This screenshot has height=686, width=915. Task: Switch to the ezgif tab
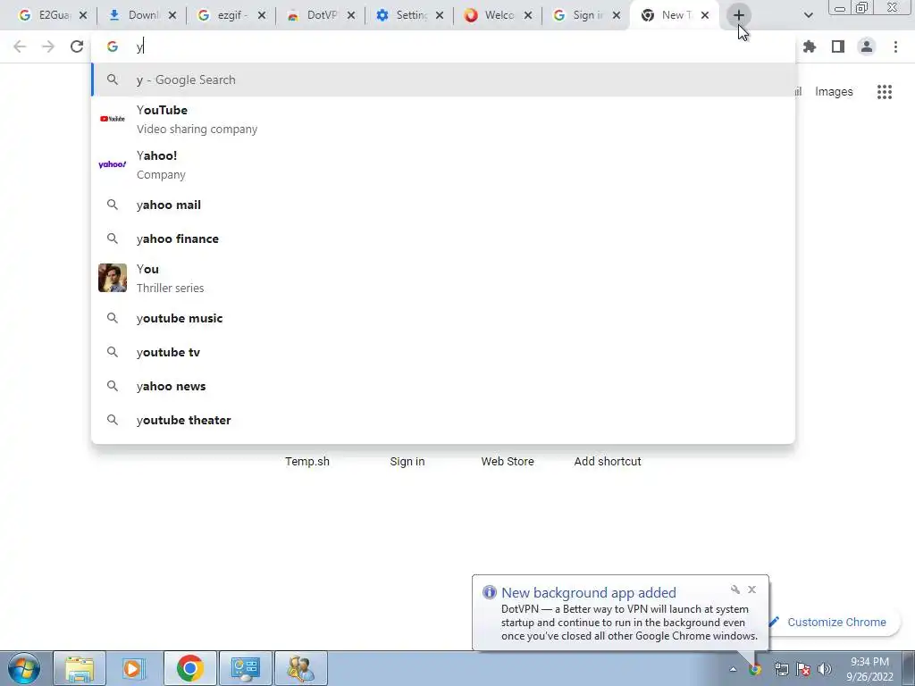pos(222,15)
